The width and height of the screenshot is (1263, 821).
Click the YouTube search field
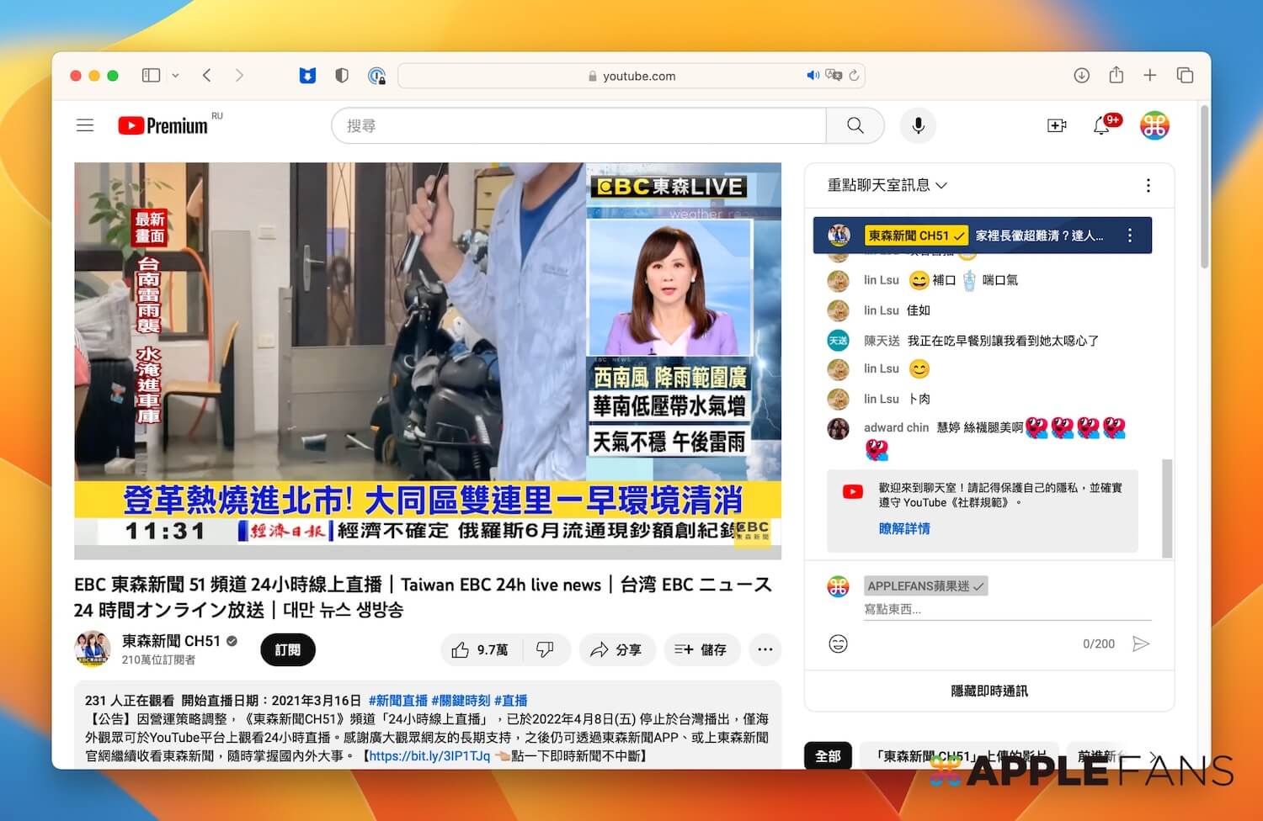(579, 125)
